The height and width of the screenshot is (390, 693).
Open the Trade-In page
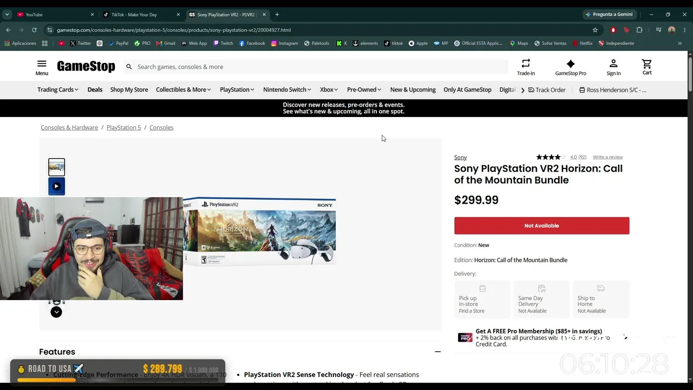tap(526, 67)
